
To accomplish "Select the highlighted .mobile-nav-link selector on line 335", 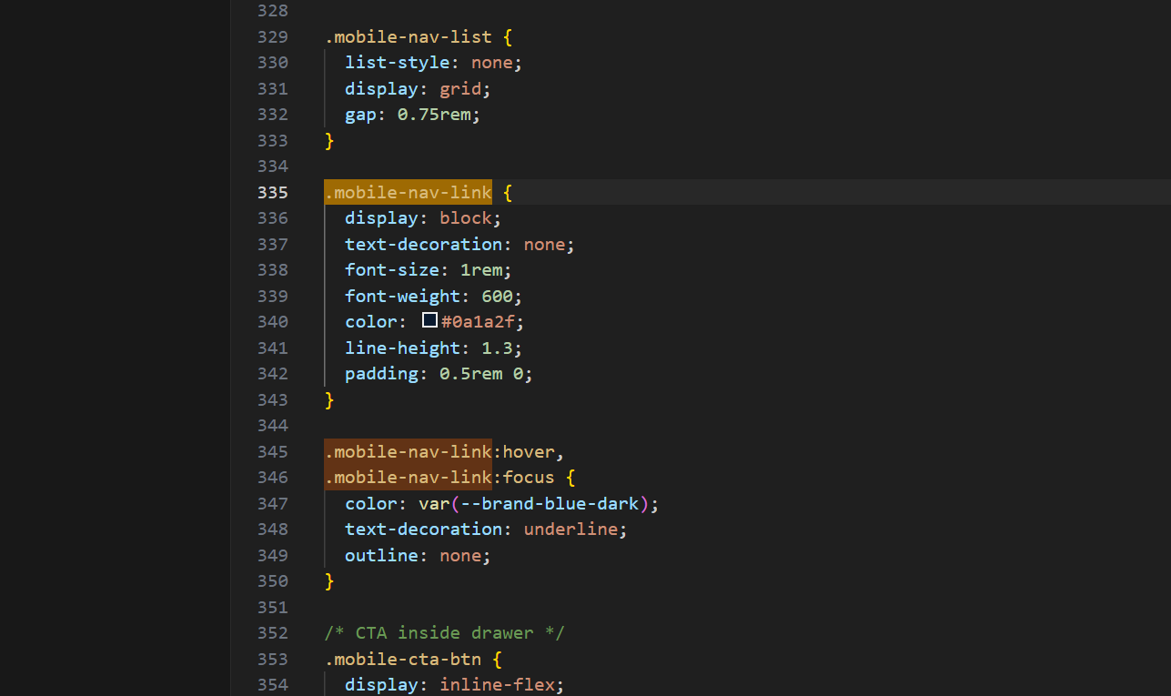I will point(408,192).
